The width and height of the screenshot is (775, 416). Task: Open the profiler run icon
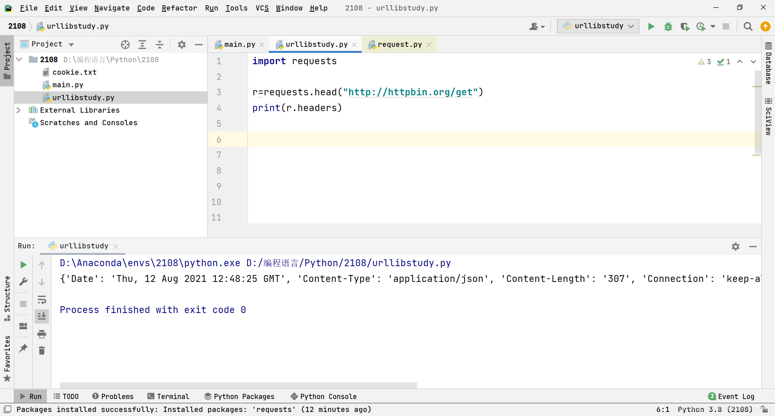click(701, 26)
